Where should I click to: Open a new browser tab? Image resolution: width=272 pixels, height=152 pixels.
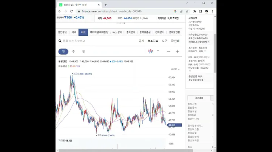[106, 5]
